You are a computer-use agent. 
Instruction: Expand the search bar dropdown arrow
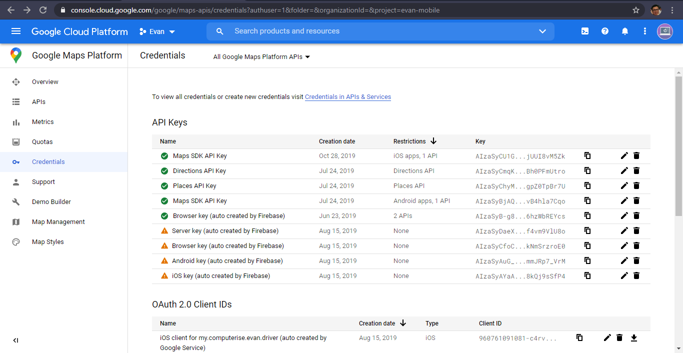point(542,31)
